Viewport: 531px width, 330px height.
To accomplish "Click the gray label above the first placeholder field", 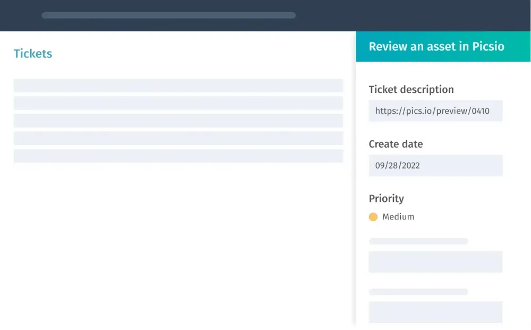I will [x=418, y=241].
